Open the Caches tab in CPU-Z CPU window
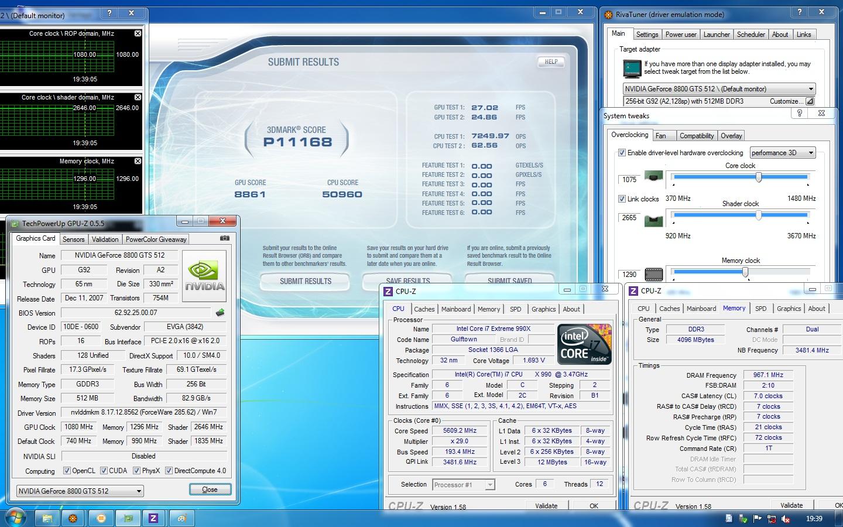 (424, 309)
